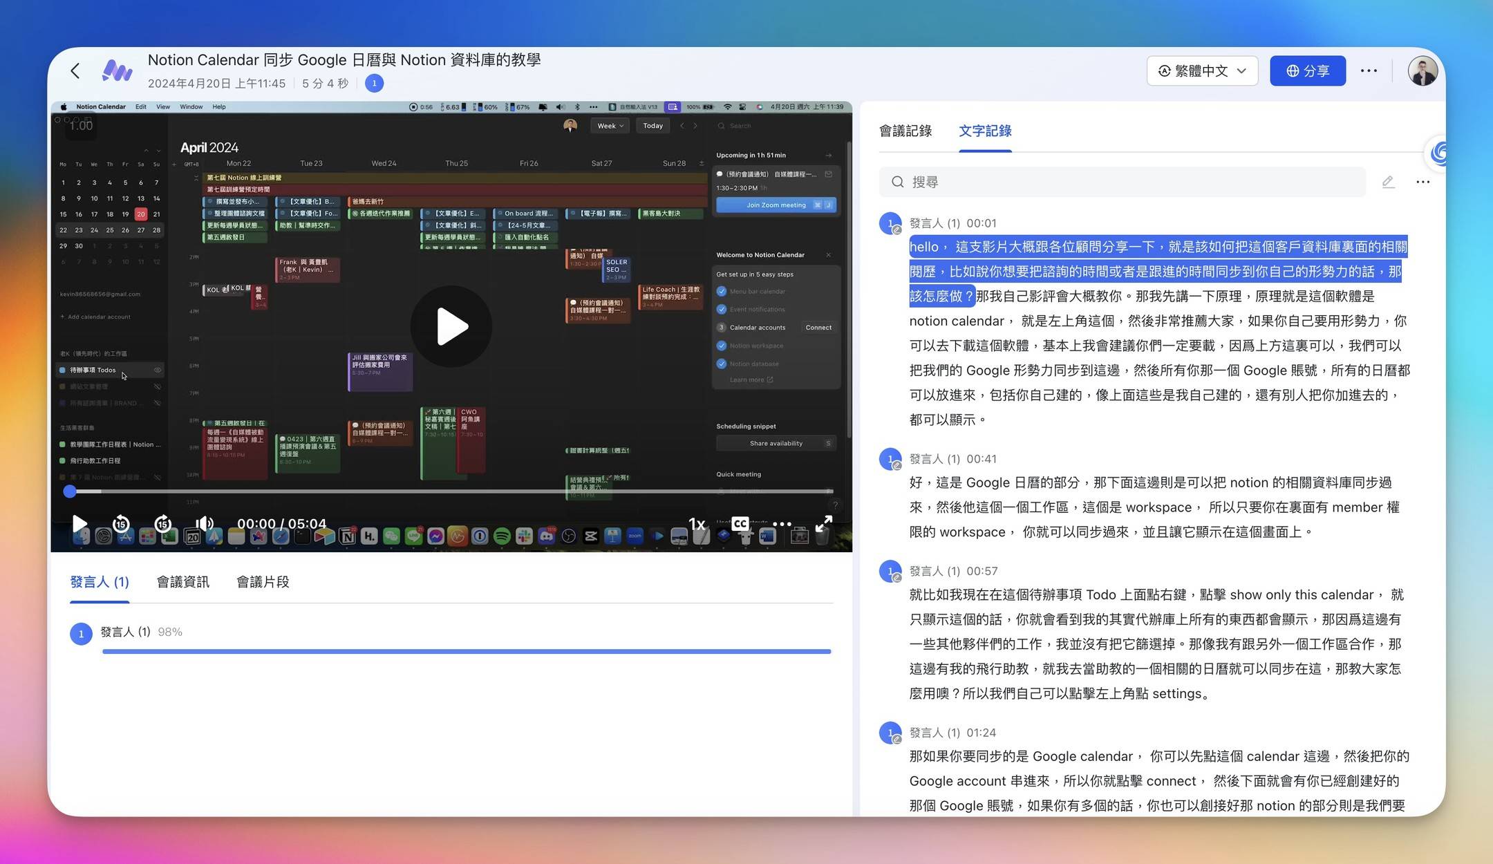The height and width of the screenshot is (864, 1493).
Task: Rewind 15 seconds in the video
Action: click(x=121, y=523)
